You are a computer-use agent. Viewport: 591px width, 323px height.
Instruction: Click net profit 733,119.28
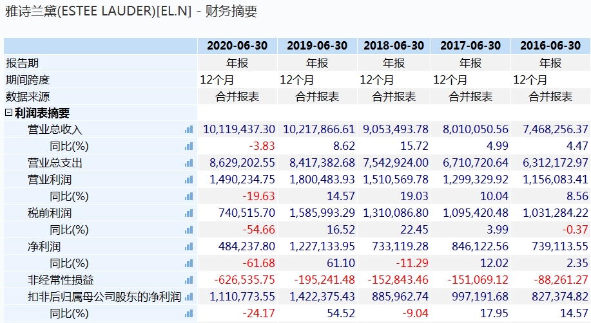(x=400, y=246)
